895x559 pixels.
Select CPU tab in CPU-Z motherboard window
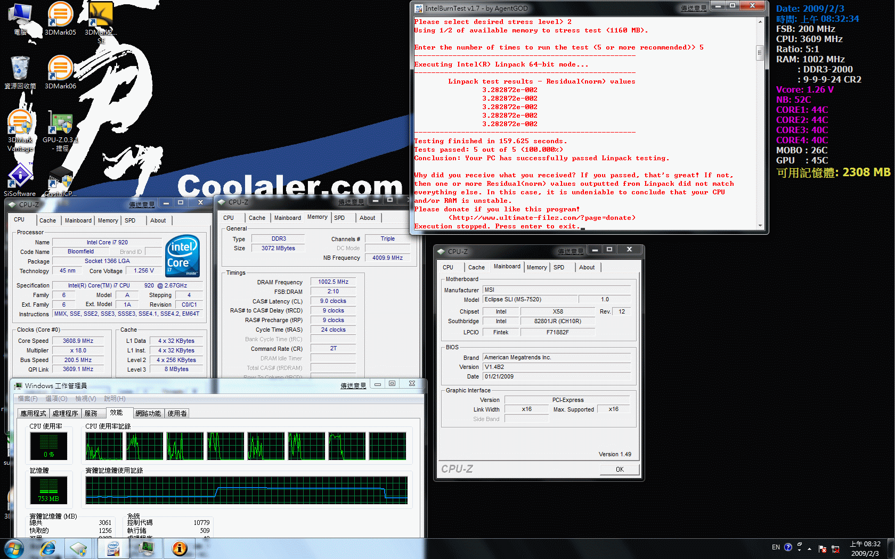pyautogui.click(x=448, y=267)
